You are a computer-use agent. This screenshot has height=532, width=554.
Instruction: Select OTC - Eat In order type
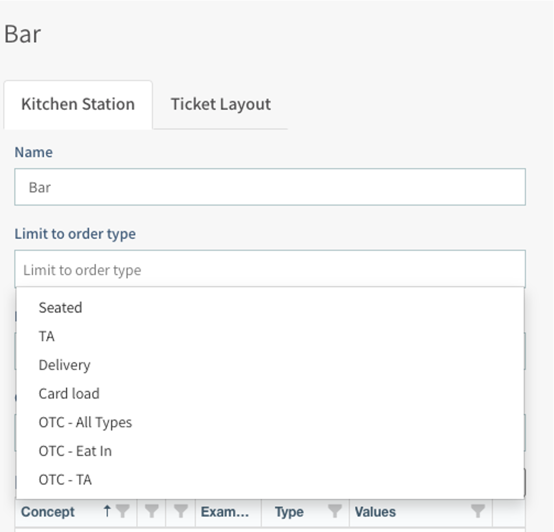pyautogui.click(x=75, y=451)
